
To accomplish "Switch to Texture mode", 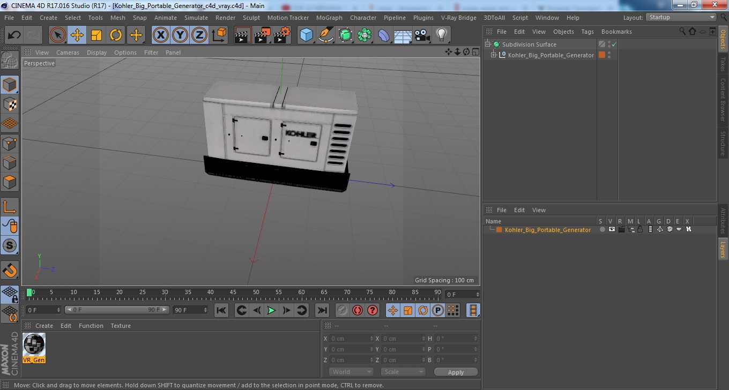I will point(10,104).
